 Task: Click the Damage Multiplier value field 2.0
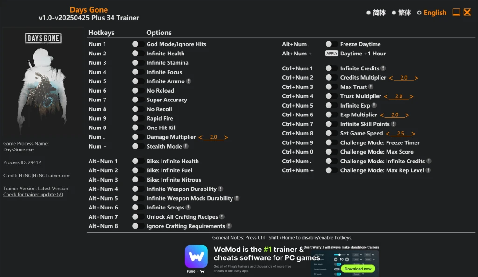click(213, 137)
